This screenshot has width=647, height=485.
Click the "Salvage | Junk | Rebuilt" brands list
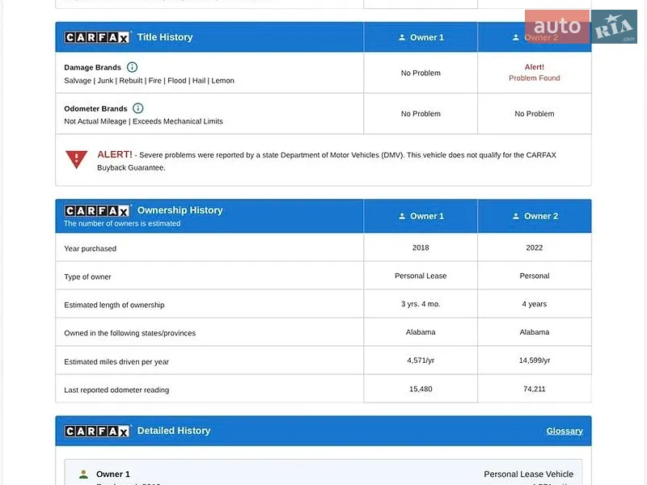149,80
